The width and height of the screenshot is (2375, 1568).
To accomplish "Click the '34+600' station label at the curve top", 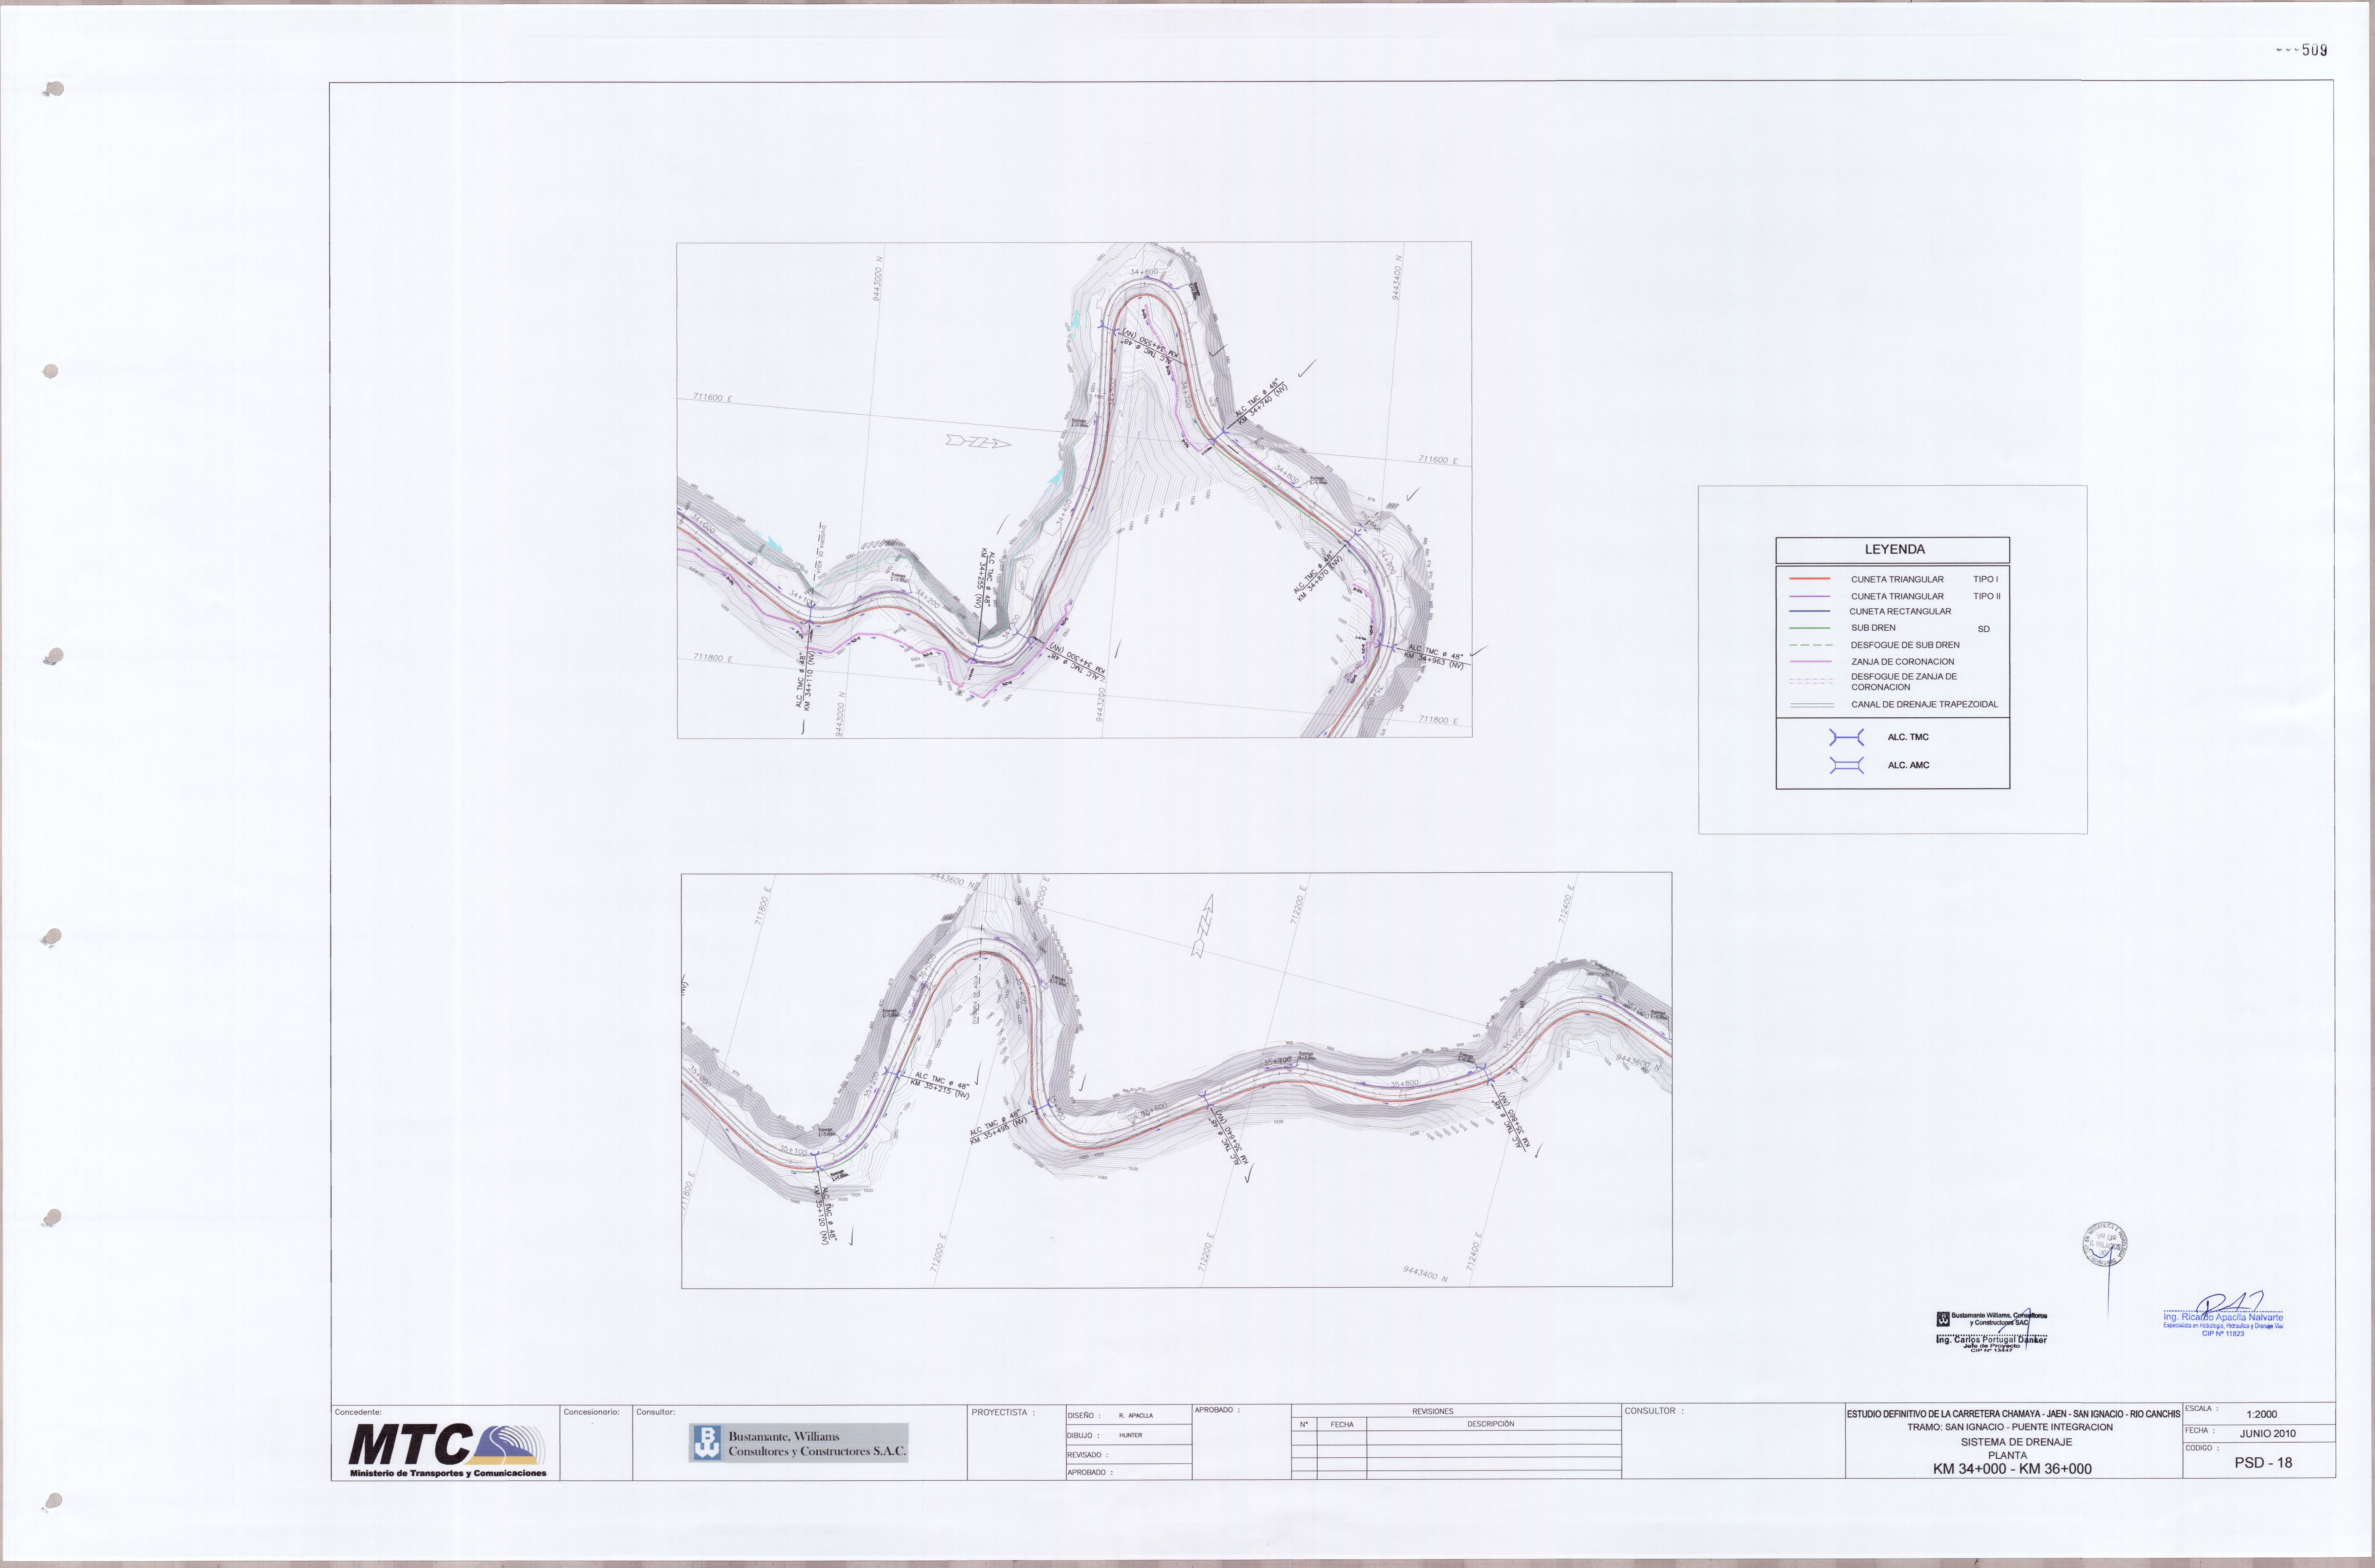I will tap(1144, 272).
